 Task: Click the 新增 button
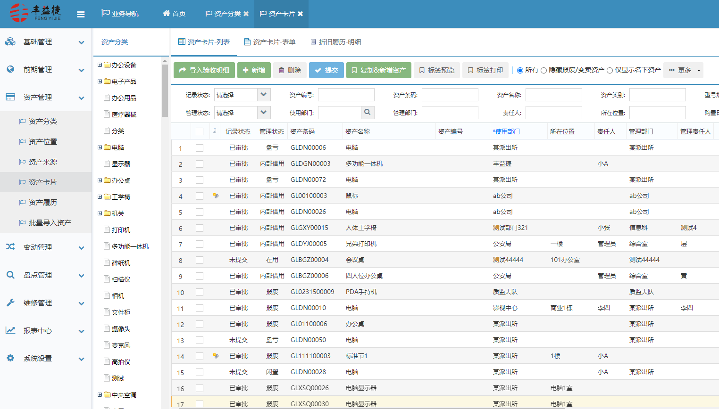254,70
